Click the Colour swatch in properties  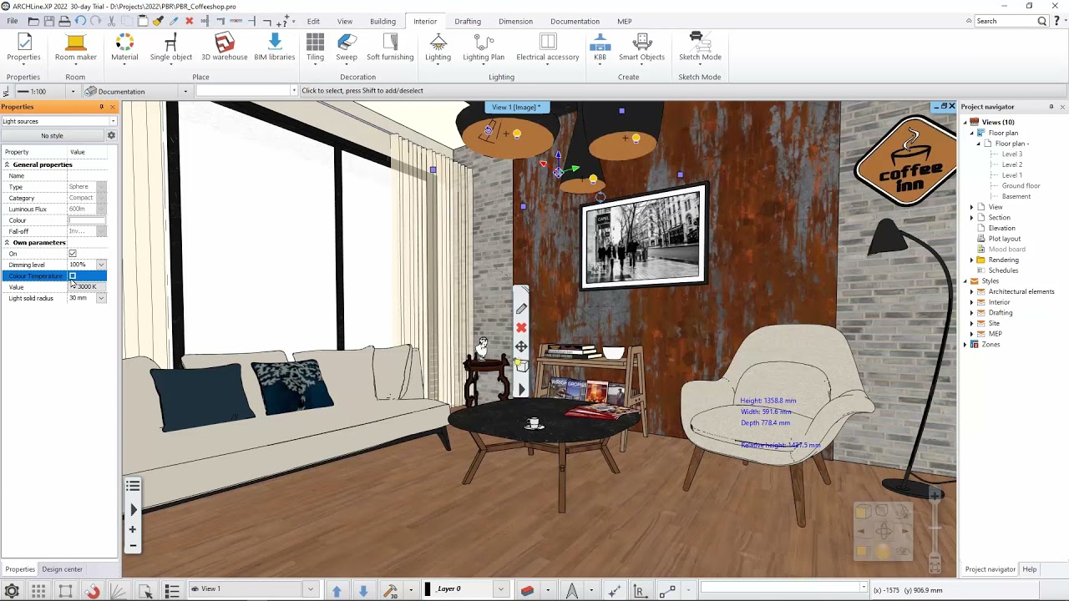pos(87,220)
